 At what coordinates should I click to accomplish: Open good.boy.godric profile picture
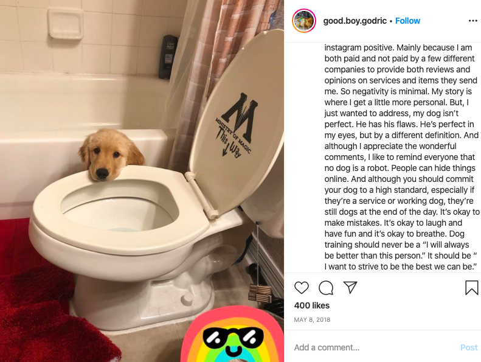tap(304, 21)
